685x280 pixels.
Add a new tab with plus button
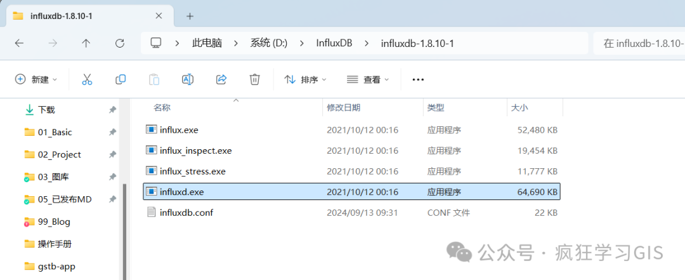pyautogui.click(x=190, y=16)
